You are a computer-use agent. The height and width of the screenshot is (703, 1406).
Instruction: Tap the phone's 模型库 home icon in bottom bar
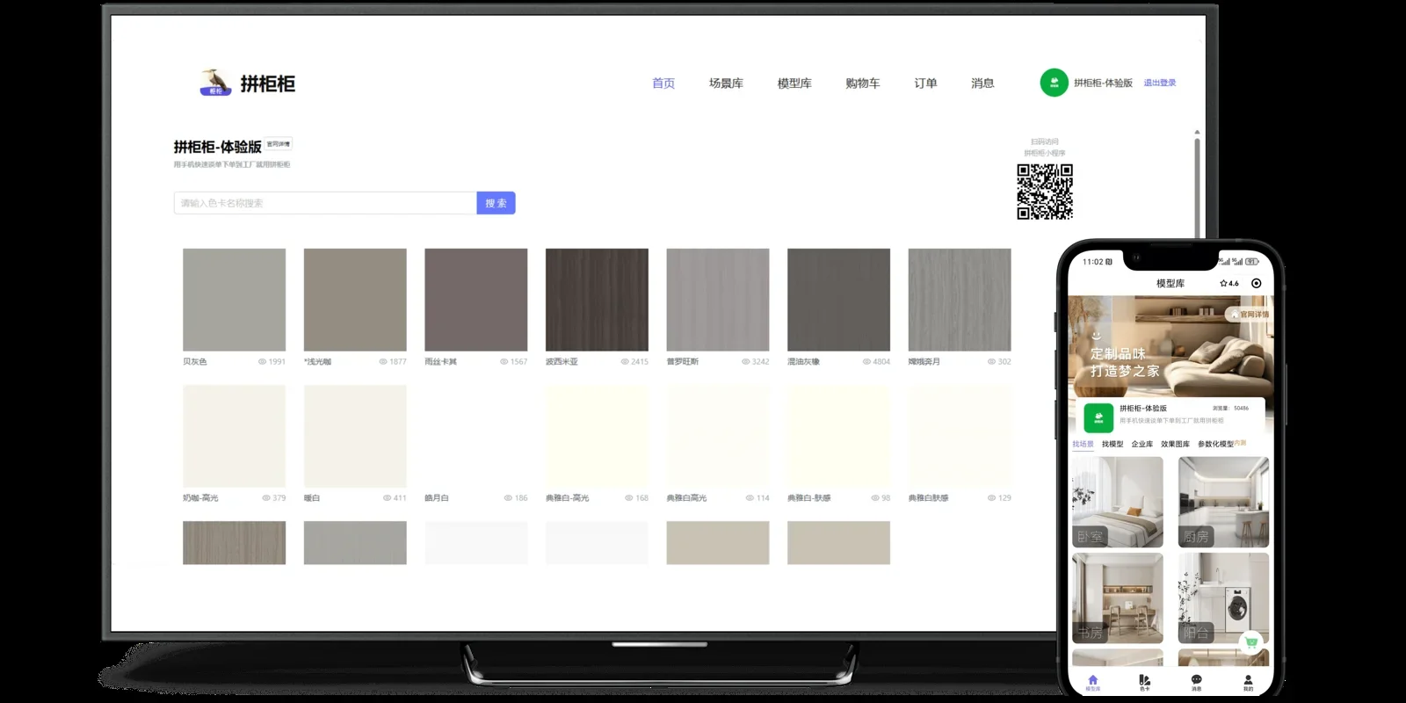1092,680
